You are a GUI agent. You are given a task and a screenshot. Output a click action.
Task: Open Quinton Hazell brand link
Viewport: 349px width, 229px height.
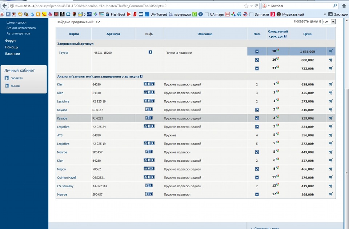pyautogui.click(x=67, y=178)
